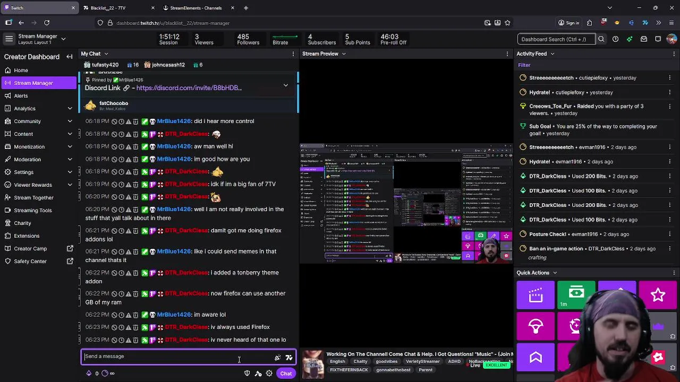Bookmark page with star in address bar
The height and width of the screenshot is (382, 680).
[x=507, y=23]
